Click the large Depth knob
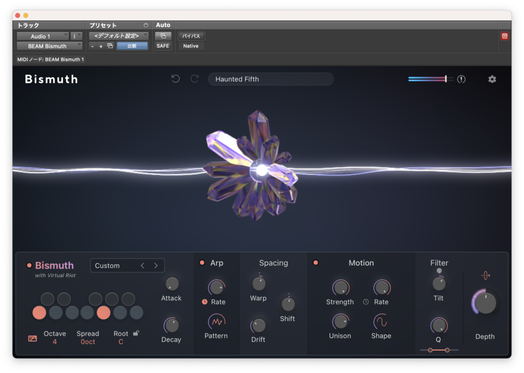The image size is (524, 373). click(x=485, y=303)
